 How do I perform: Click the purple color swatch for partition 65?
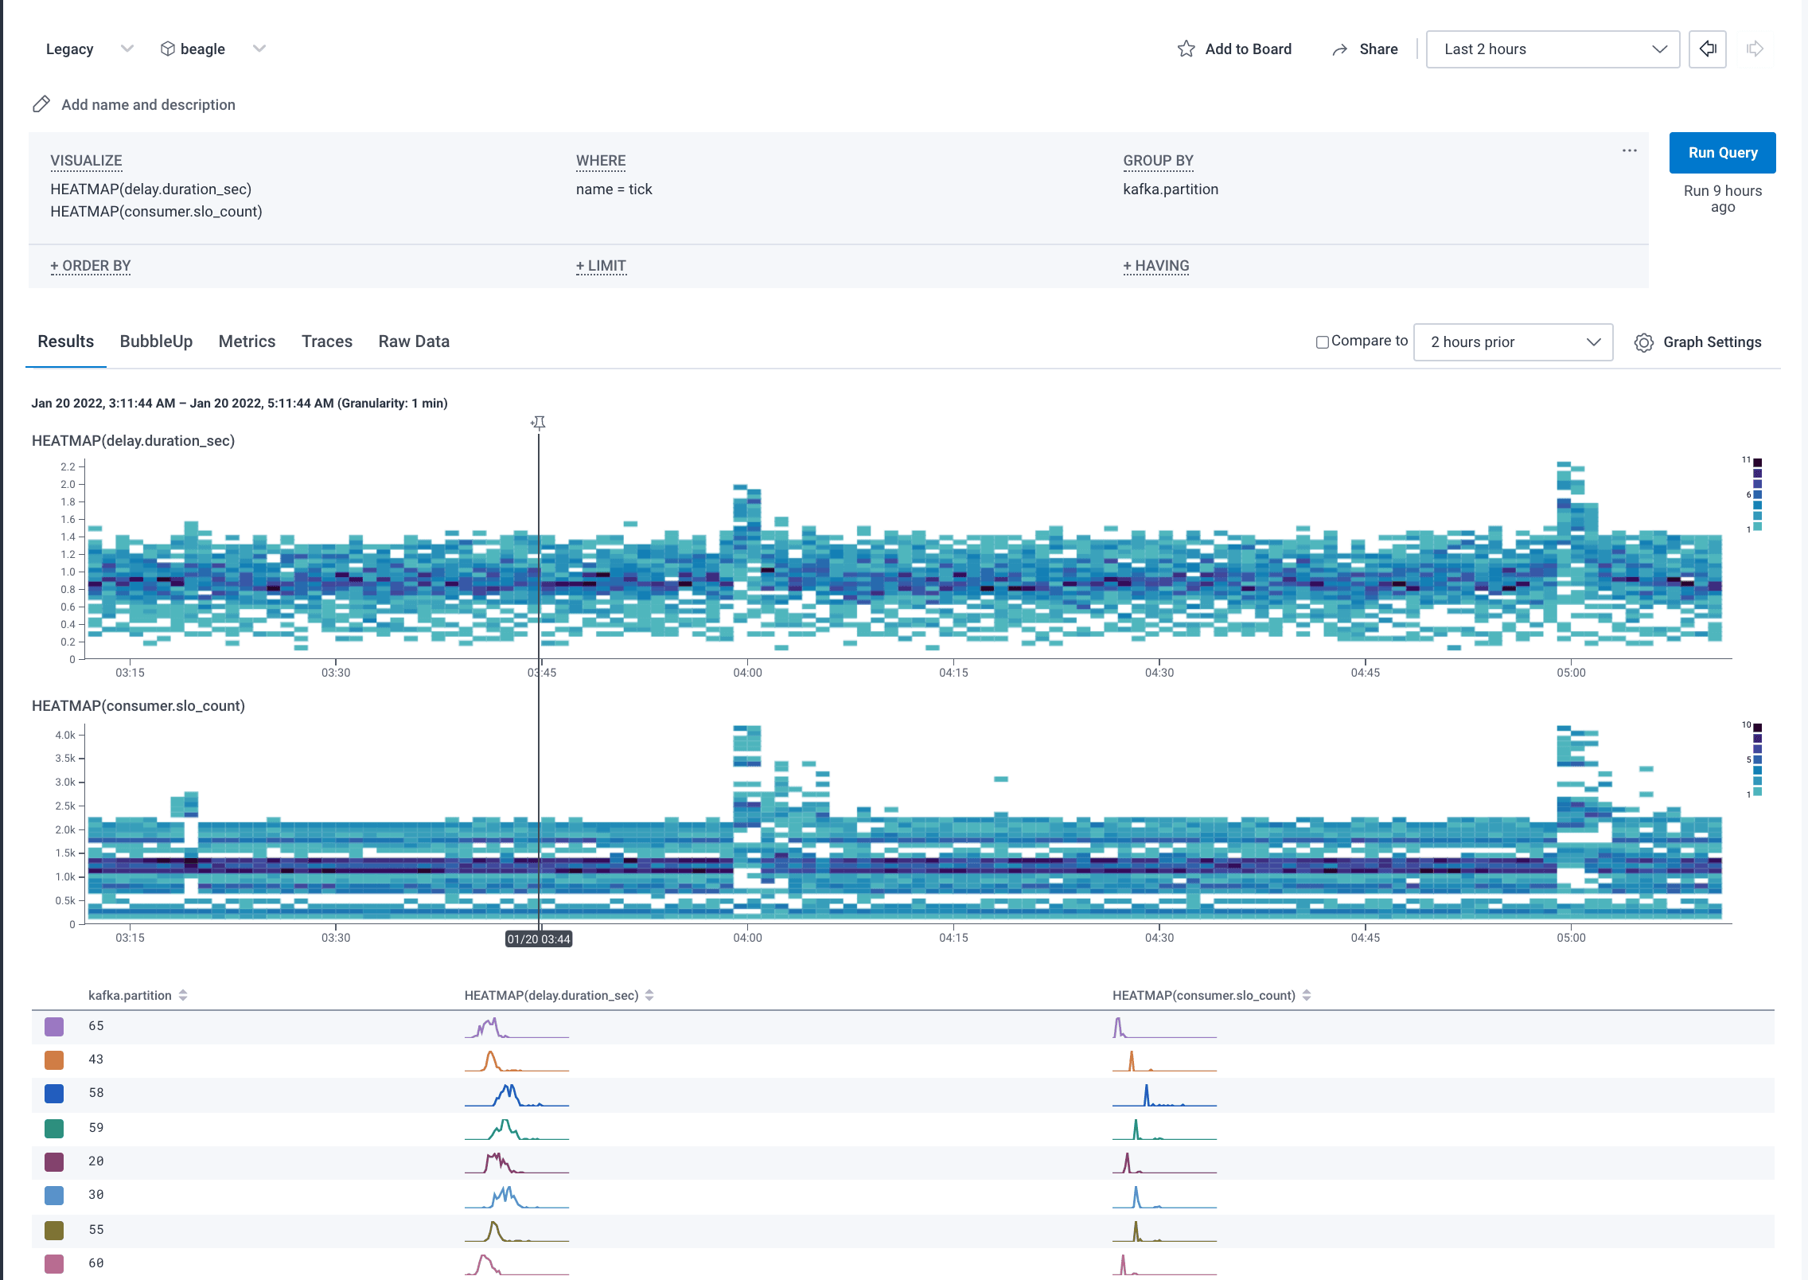coord(53,1026)
